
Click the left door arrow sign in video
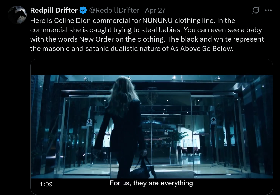coord(89,121)
